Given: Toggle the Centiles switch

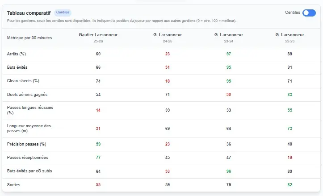Looking at the screenshot, I should pyautogui.click(x=309, y=13).
